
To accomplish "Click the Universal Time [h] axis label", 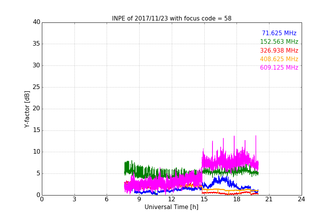I will point(171,207).
